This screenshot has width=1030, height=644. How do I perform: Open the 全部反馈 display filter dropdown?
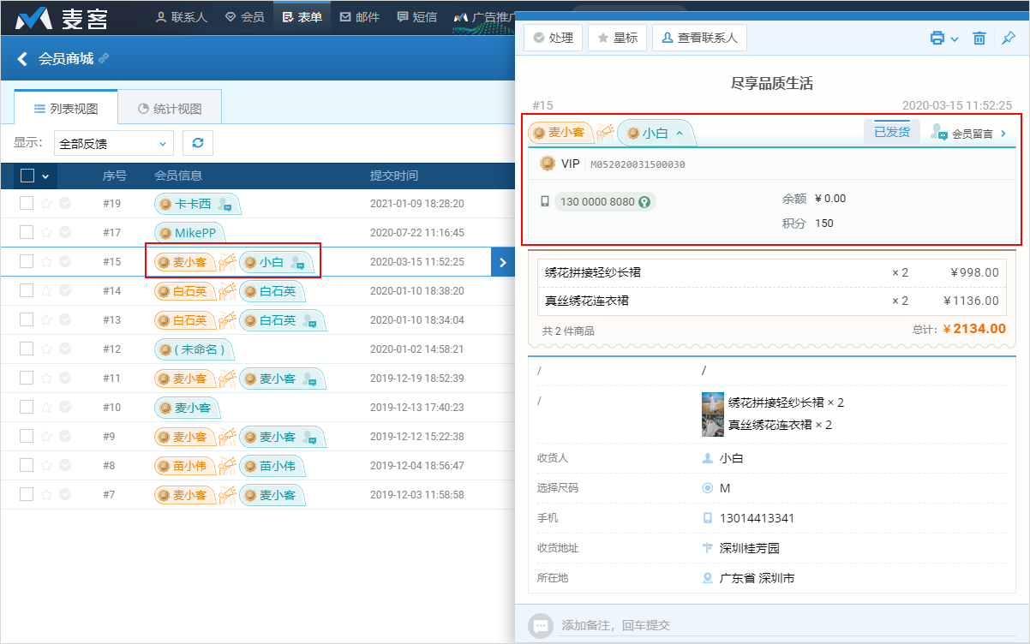pyautogui.click(x=113, y=143)
